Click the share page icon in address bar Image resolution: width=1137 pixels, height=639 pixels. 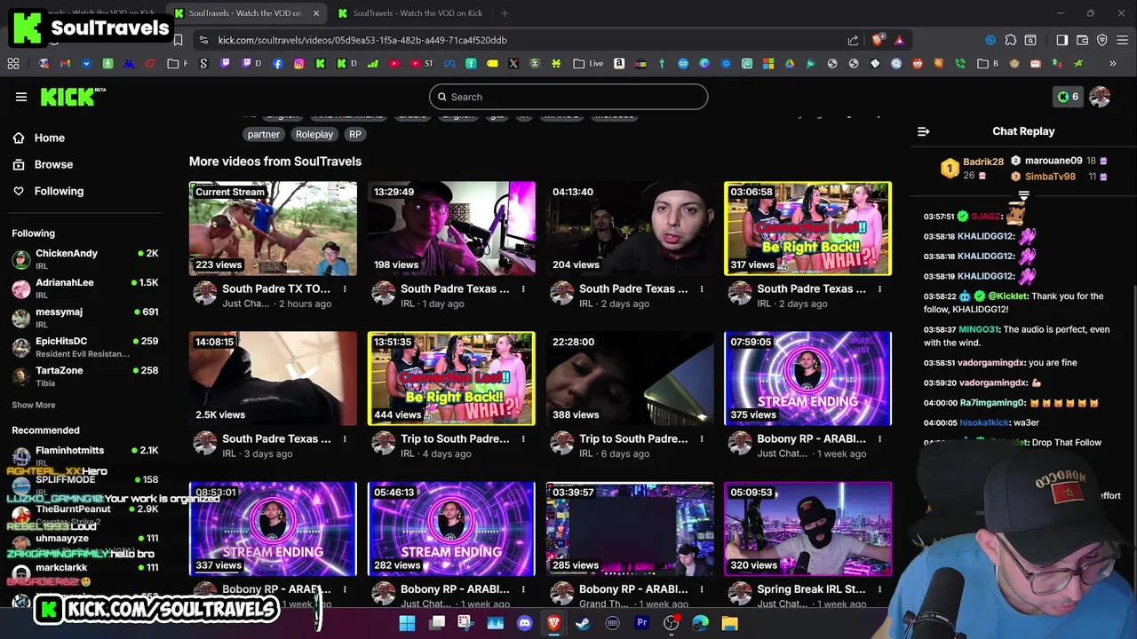pos(853,40)
